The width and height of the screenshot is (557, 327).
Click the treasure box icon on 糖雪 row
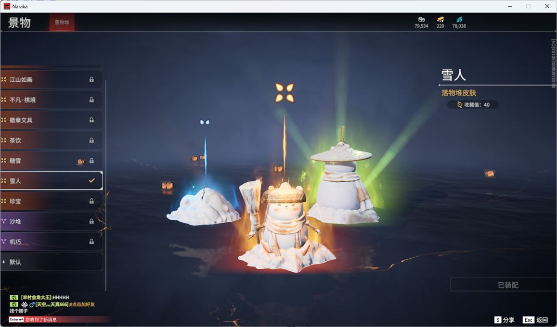pyautogui.click(x=81, y=162)
